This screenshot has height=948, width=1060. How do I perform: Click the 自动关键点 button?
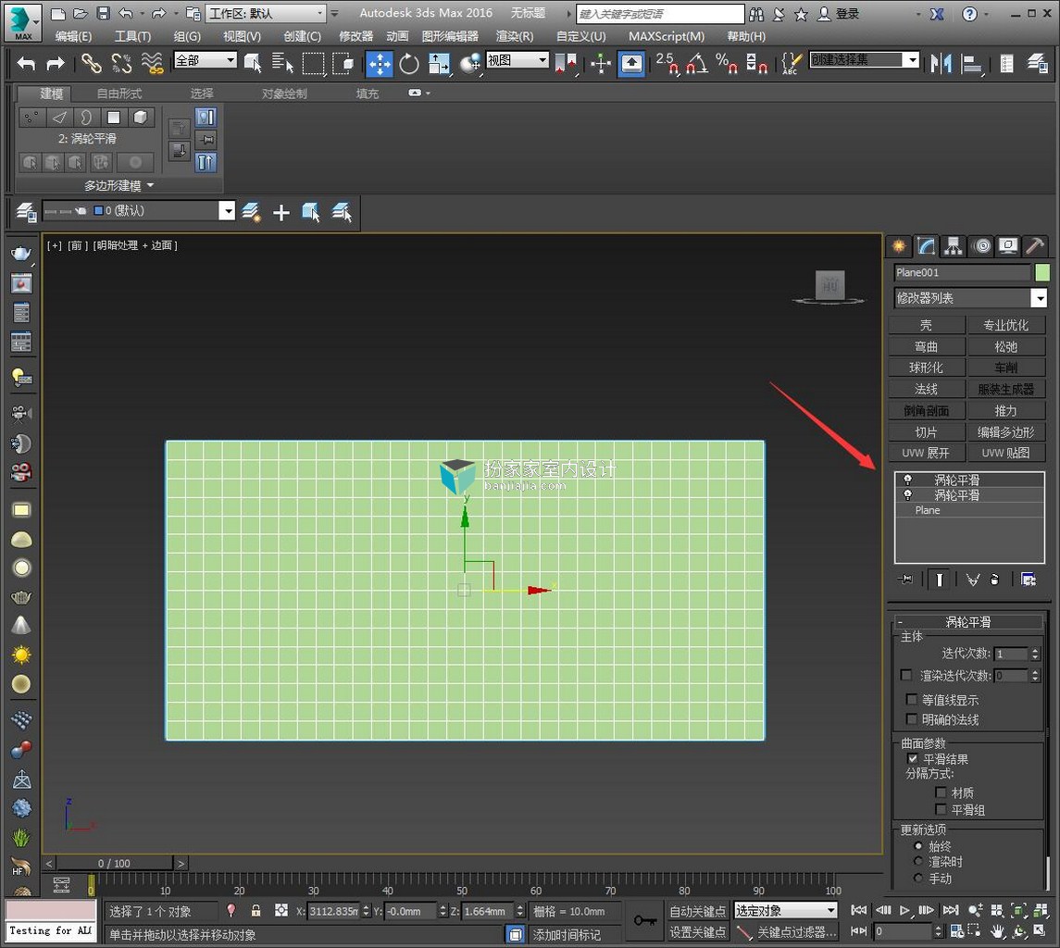[698, 912]
